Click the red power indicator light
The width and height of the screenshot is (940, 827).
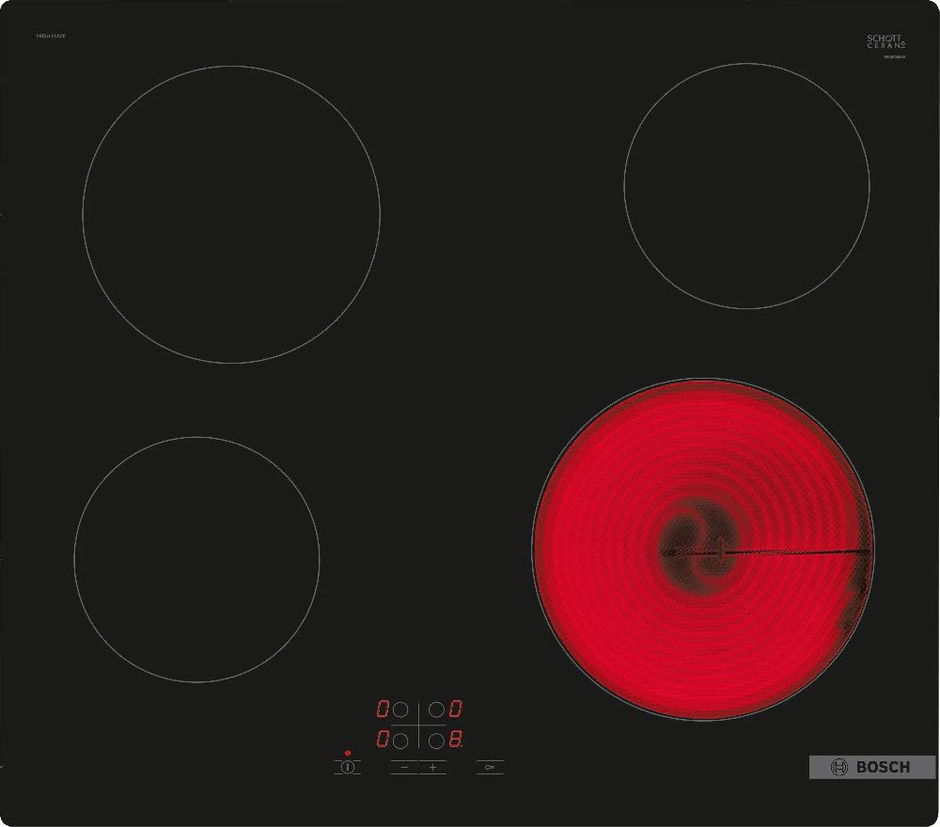coord(348,754)
